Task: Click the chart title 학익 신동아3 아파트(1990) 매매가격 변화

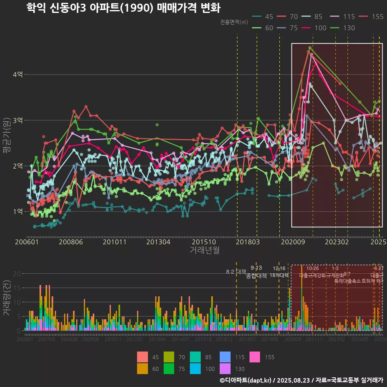Action: click(x=123, y=8)
